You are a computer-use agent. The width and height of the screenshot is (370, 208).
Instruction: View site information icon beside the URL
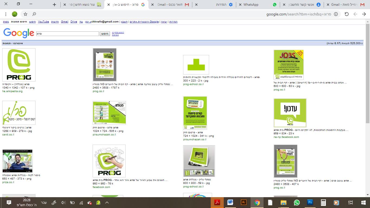point(336,14)
